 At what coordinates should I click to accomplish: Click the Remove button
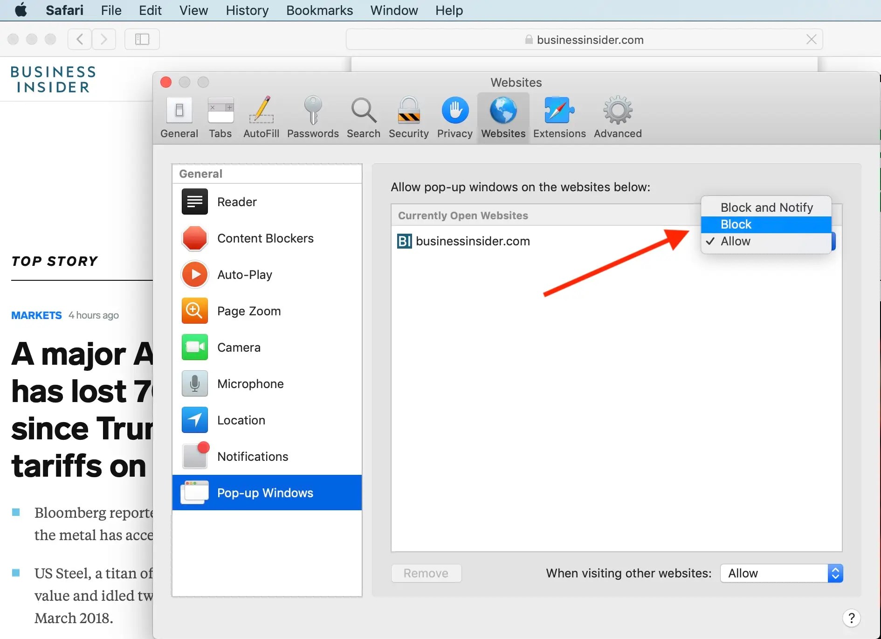click(x=426, y=573)
